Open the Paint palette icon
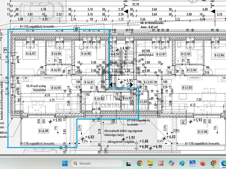The height and width of the screenshot is (169, 226). [182, 163]
